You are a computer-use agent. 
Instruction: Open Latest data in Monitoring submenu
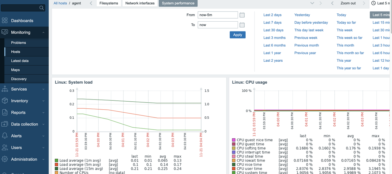coord(20,61)
